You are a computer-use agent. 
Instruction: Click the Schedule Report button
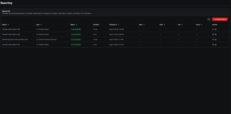coord(220,19)
